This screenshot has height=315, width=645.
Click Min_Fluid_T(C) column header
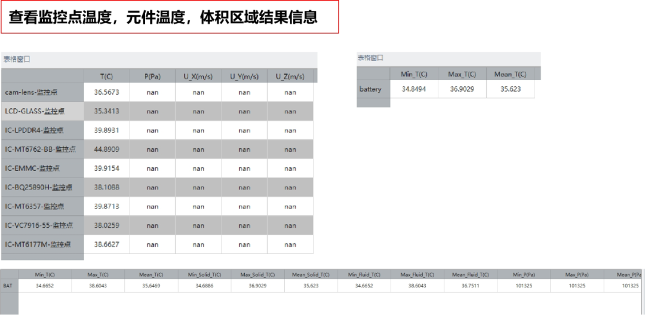(x=364, y=274)
